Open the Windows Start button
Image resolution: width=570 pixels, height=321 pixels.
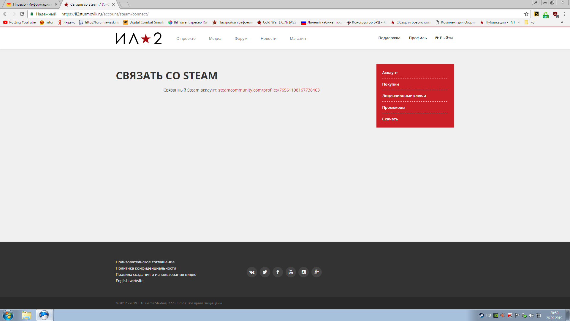(8, 315)
